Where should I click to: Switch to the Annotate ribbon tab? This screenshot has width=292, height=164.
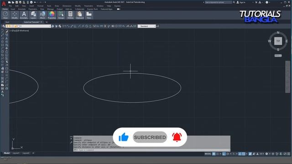[x=22, y=9]
